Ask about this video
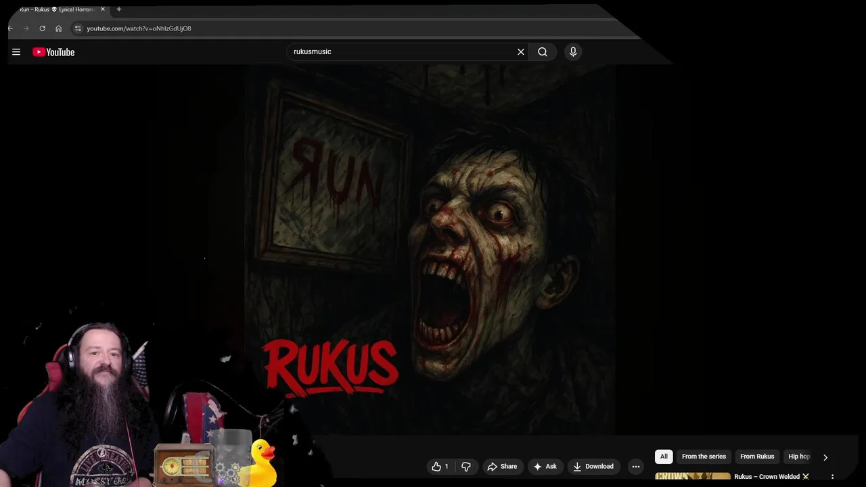Viewport: 866px width, 487px height. 545,466
